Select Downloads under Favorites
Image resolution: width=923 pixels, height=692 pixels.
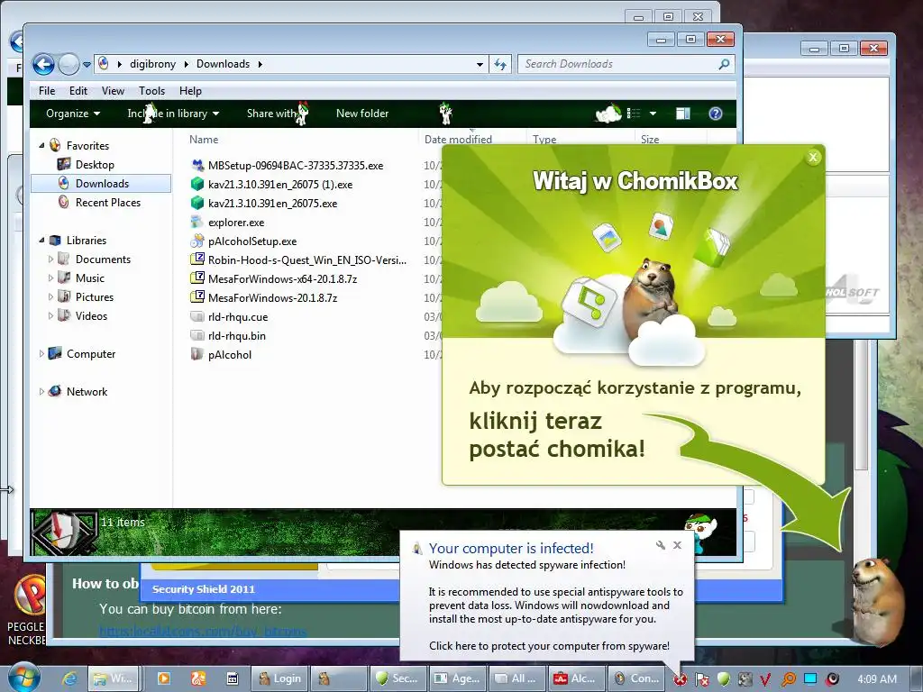pos(102,184)
